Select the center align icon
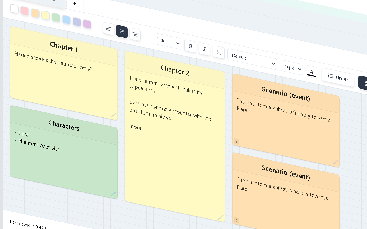Viewport: 367px width, 229px height. coord(122,31)
